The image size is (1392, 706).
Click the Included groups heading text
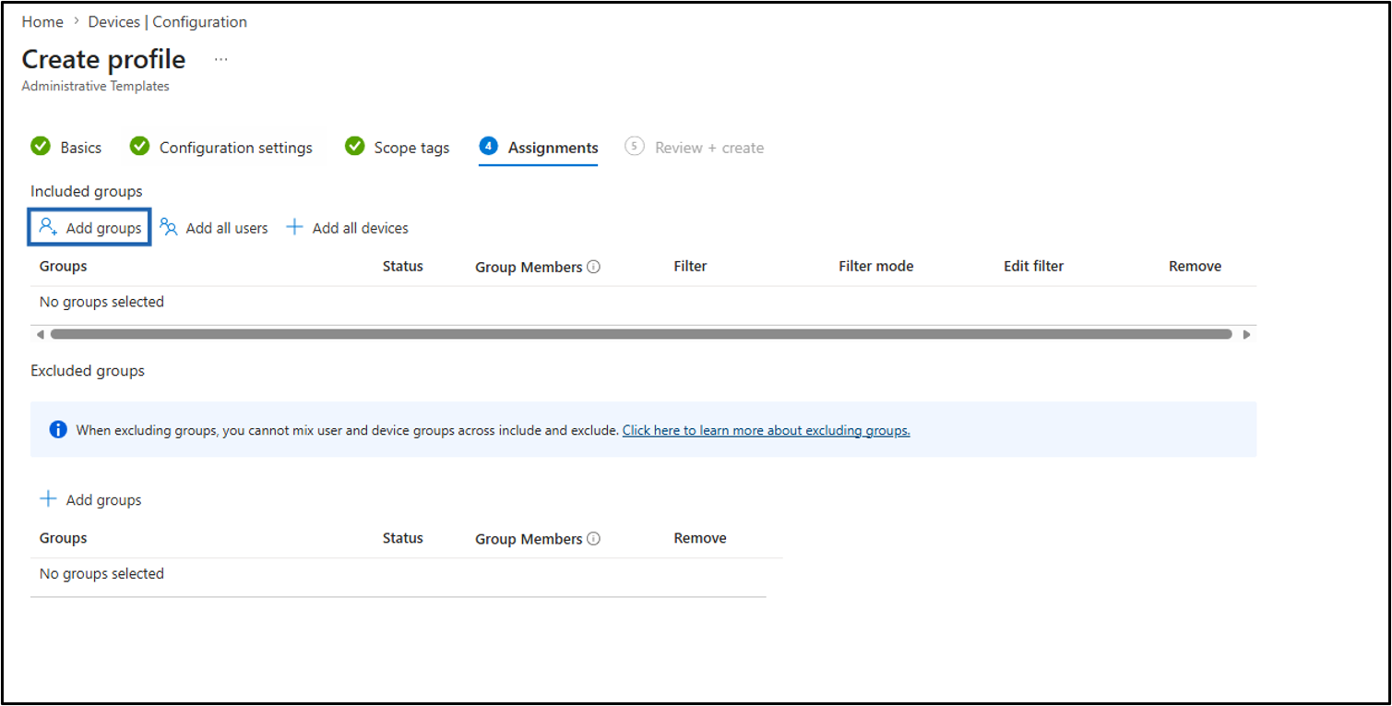[87, 191]
